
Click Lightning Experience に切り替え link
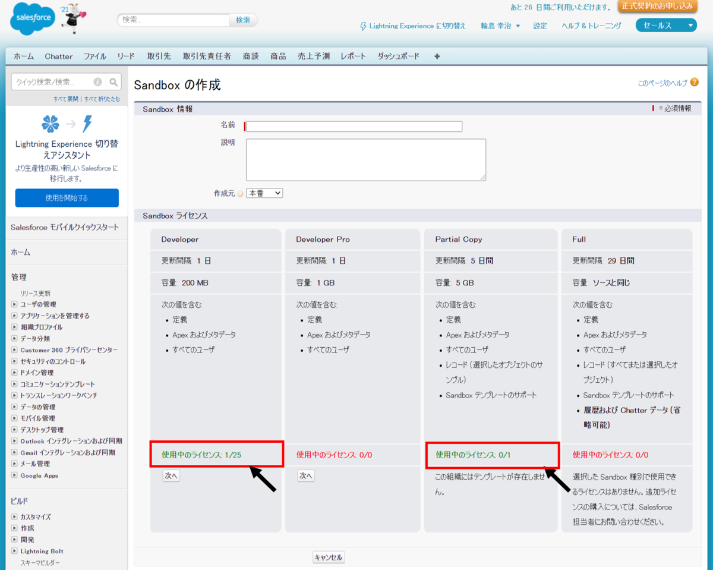(418, 26)
